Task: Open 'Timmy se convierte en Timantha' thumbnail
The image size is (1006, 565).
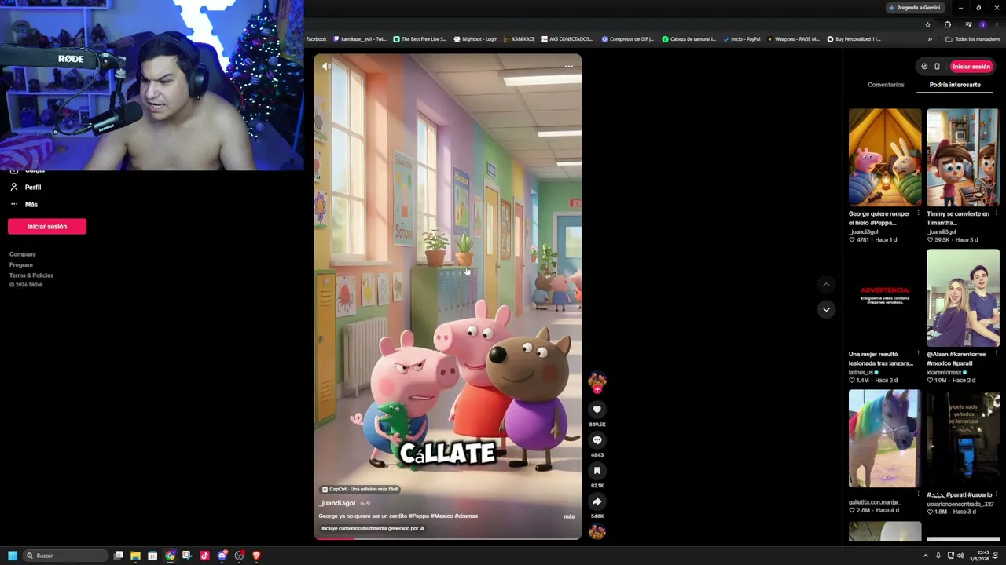Action: click(963, 157)
